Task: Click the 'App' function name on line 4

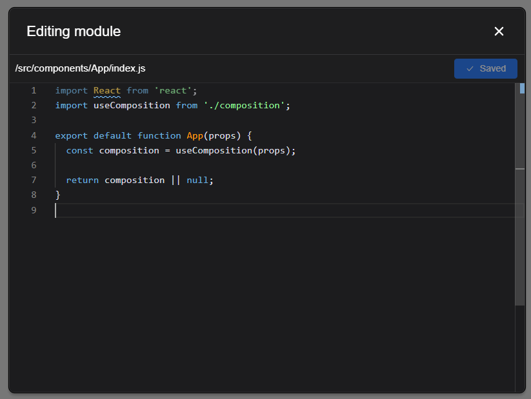Action: pyautogui.click(x=195, y=136)
